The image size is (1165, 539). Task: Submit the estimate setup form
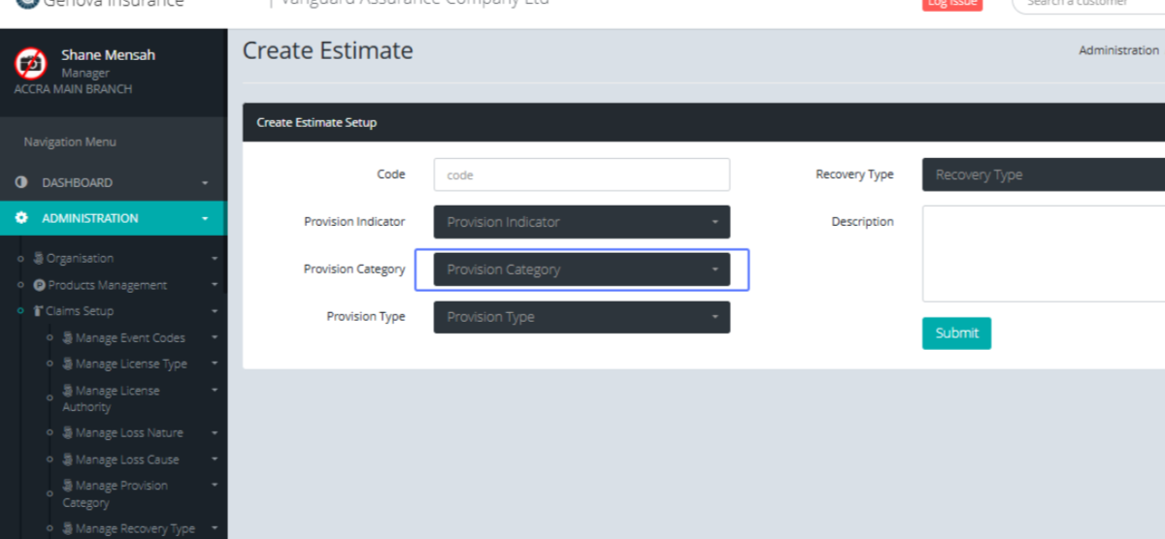(x=956, y=333)
